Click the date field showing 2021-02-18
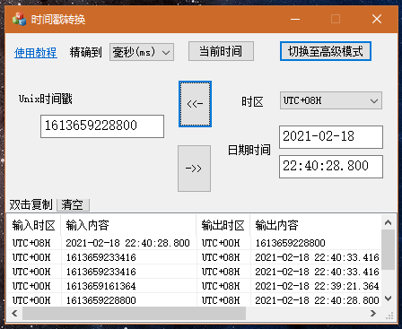Image resolution: width=402 pixels, height=329 pixels. click(x=331, y=137)
